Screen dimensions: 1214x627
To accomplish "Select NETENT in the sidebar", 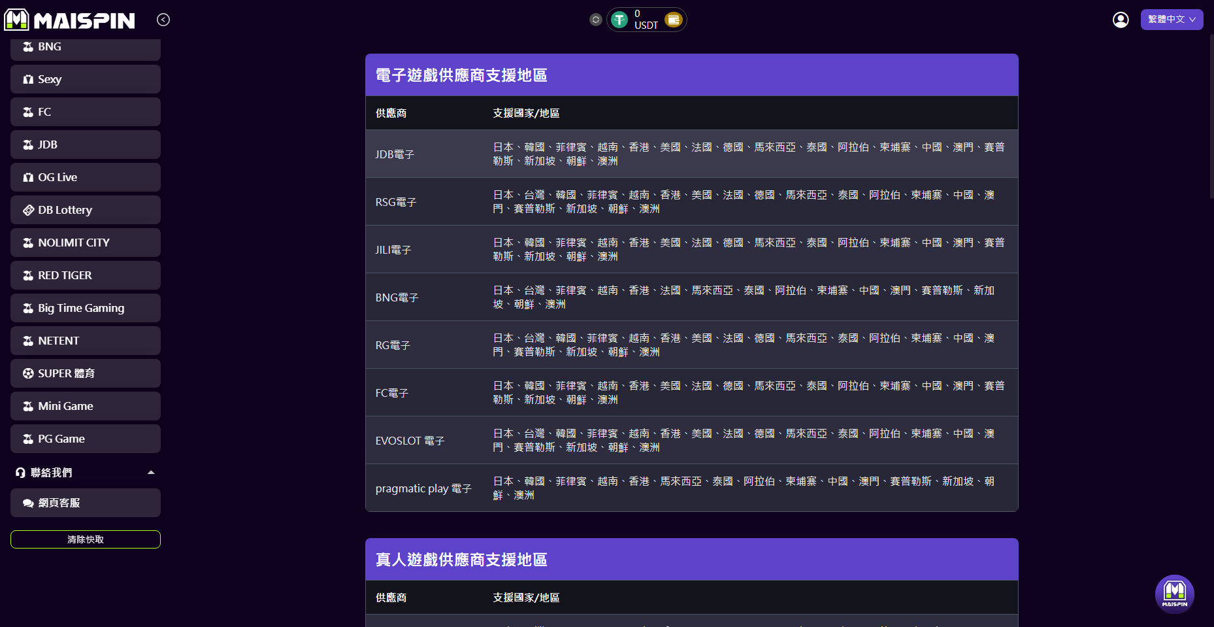I will click(86, 341).
